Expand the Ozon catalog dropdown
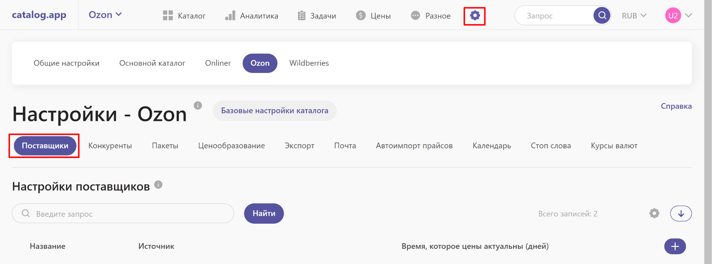Viewport: 712px width, 264px height. point(105,15)
